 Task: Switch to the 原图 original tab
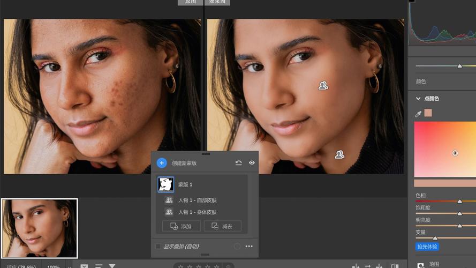(190, 2)
